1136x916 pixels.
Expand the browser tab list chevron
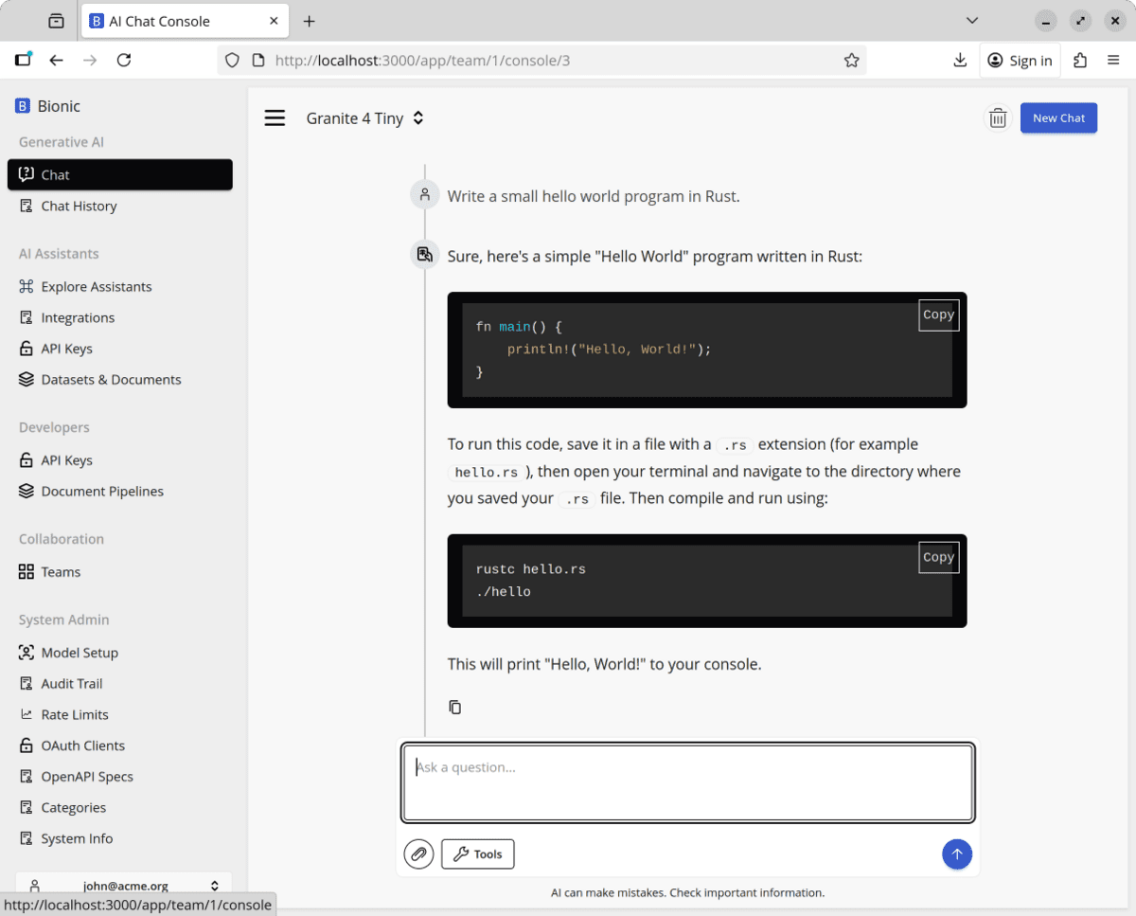coord(972,21)
